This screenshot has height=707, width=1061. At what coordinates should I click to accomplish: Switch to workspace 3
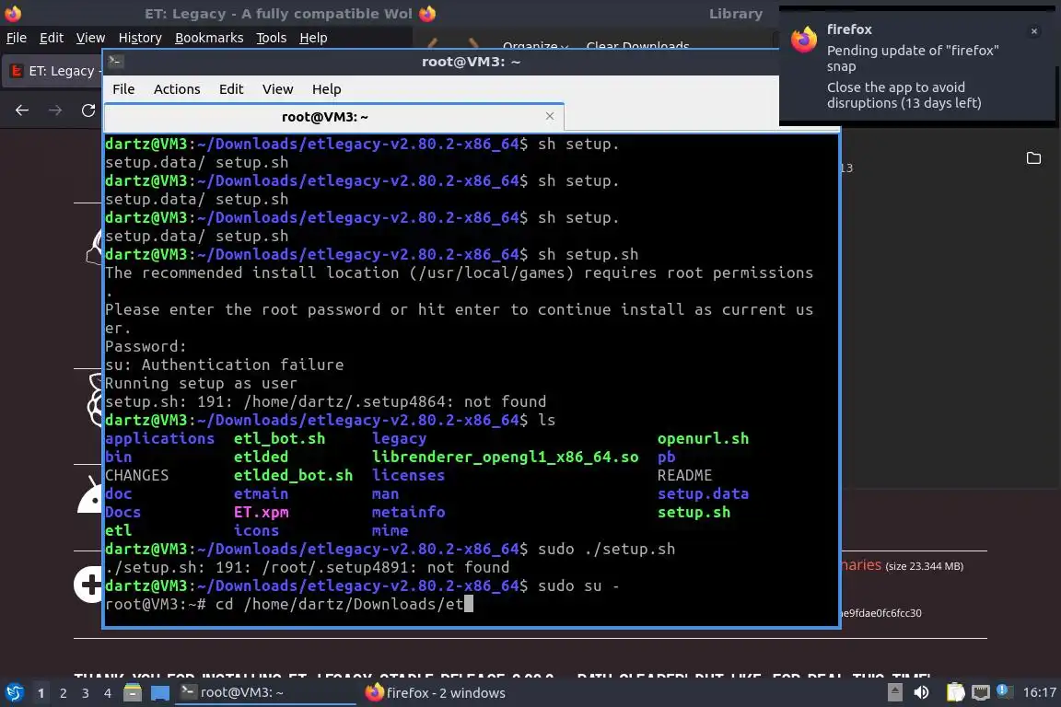click(86, 693)
